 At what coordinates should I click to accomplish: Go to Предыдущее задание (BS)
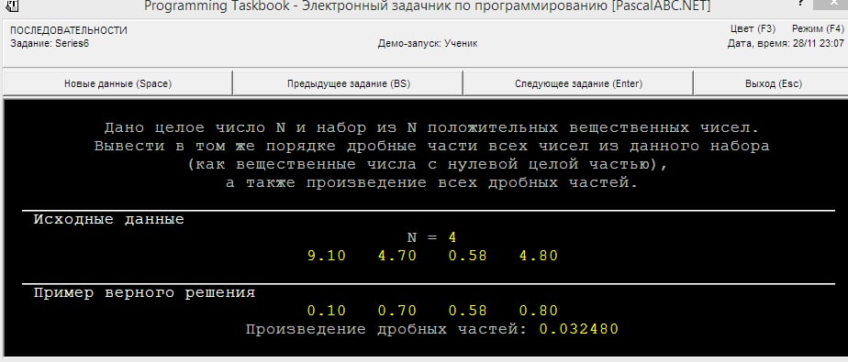pyautogui.click(x=349, y=83)
